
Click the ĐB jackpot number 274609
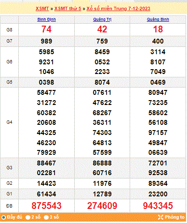click(x=102, y=206)
